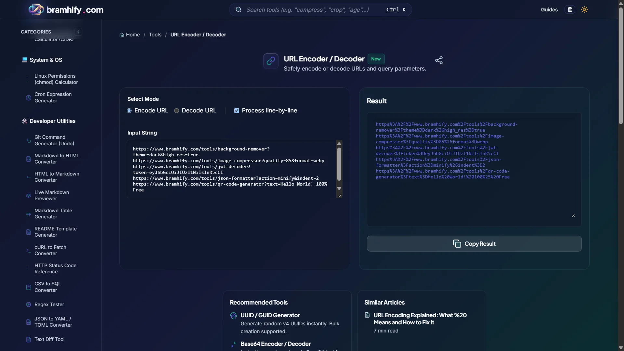Click the Markdown Table Generator icon
Viewport: 624px width, 351px height.
[29, 214]
